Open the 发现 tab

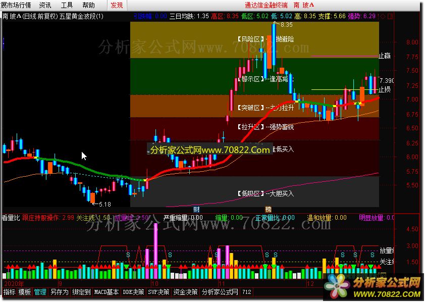(x=117, y=5)
